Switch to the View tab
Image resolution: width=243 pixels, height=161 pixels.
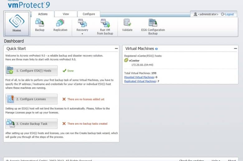(x=66, y=14)
